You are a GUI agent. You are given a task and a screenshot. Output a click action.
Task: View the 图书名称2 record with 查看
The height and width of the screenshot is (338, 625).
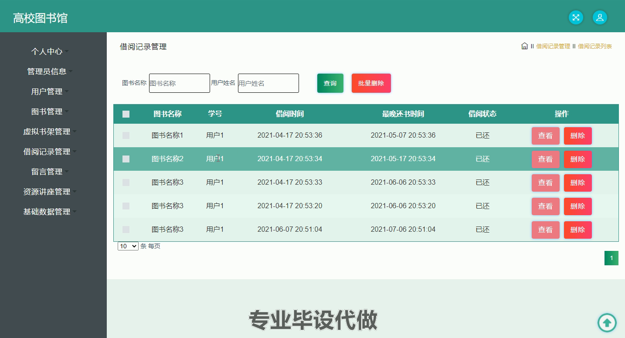(546, 159)
